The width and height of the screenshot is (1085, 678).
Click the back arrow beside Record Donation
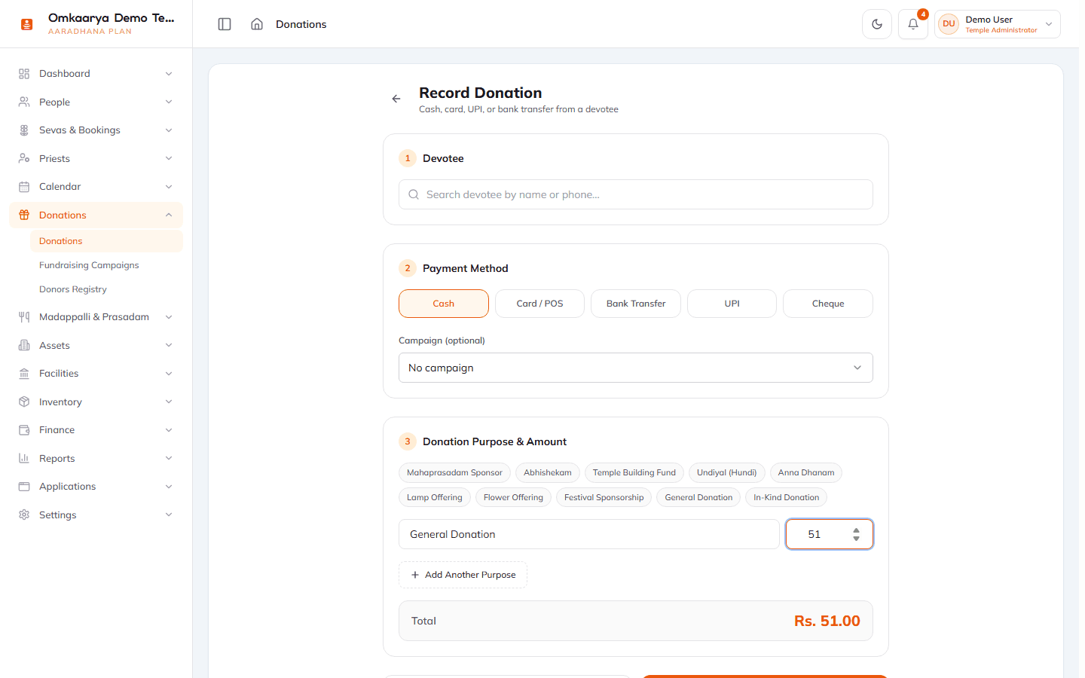[x=396, y=99]
